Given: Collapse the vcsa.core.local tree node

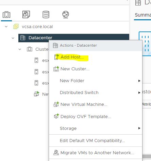Looking at the screenshot, I should [6, 27].
